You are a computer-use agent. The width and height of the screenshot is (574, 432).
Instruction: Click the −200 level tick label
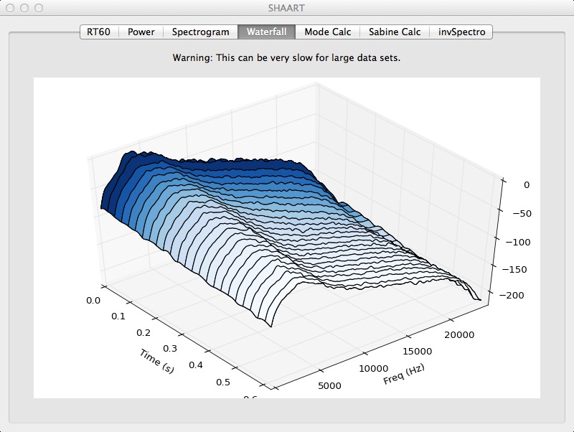pyautogui.click(x=512, y=296)
